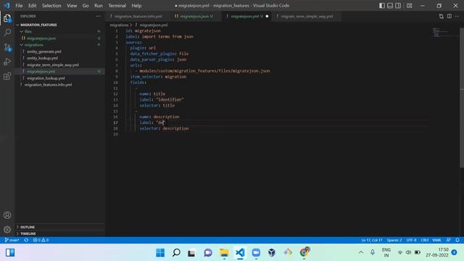
Task: Open the Run and Debug view
Action: pyautogui.click(x=7, y=62)
